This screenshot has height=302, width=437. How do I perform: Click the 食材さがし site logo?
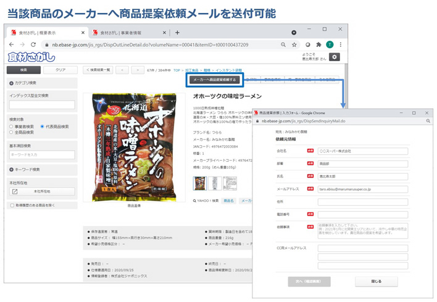coord(31,57)
